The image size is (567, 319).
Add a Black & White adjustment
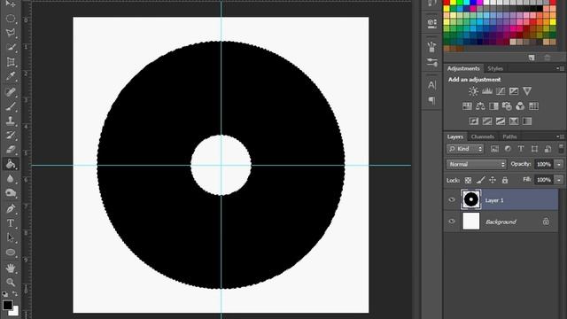pyautogui.click(x=493, y=106)
